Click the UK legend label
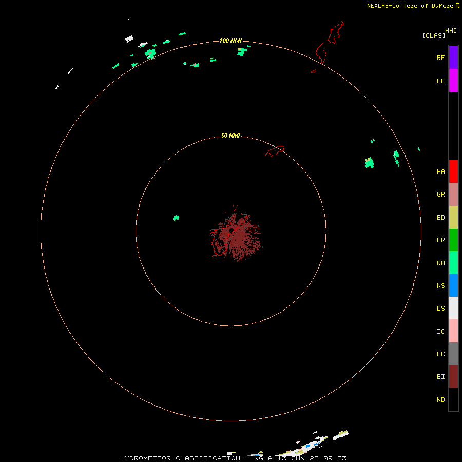The height and width of the screenshot is (462, 462). click(440, 81)
